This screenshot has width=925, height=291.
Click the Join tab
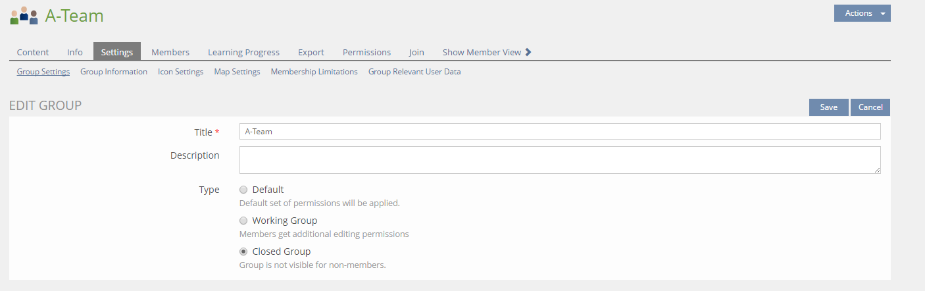click(x=416, y=52)
